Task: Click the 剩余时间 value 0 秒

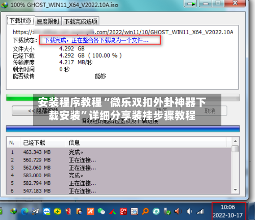Action: 64,69
